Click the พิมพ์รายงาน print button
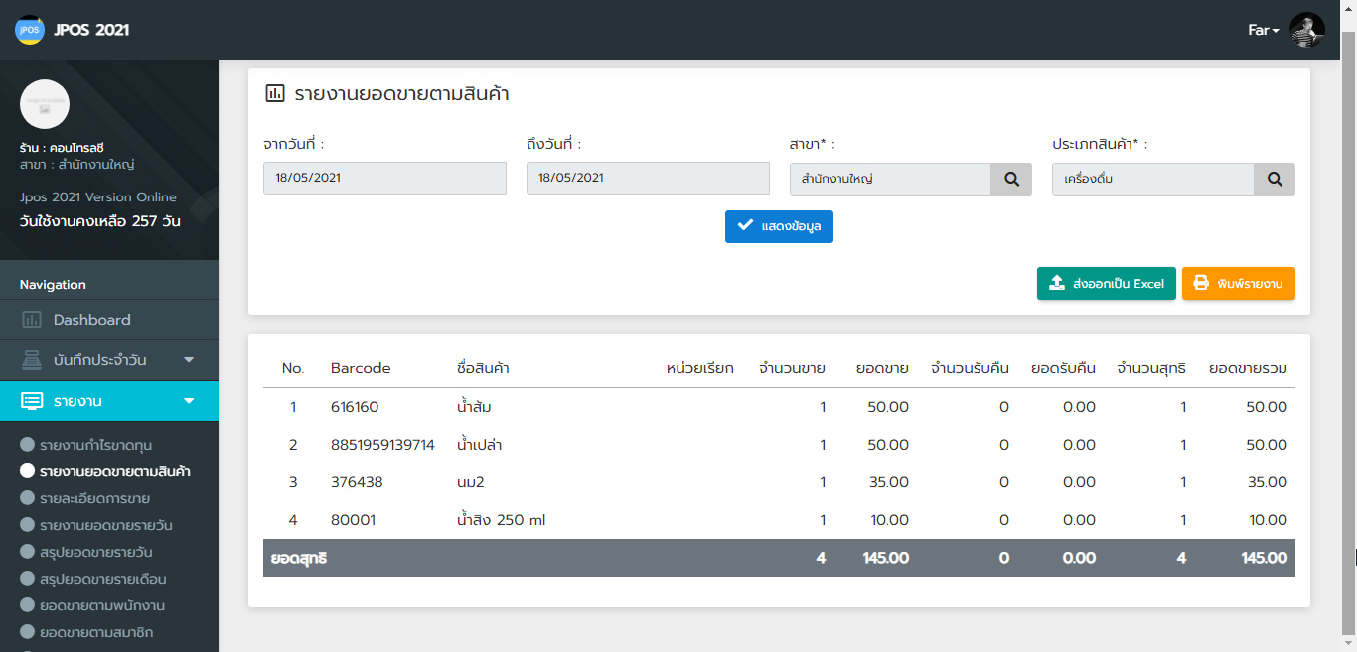The image size is (1357, 652). 1239,283
